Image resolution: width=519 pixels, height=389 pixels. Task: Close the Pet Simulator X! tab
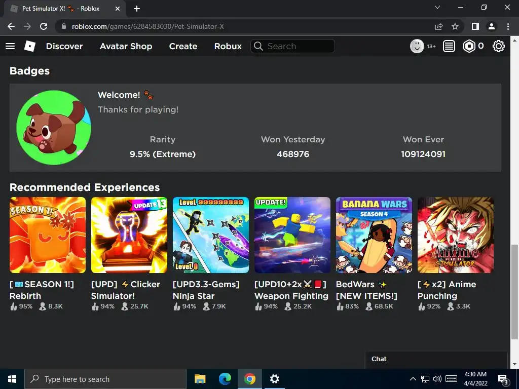[118, 9]
